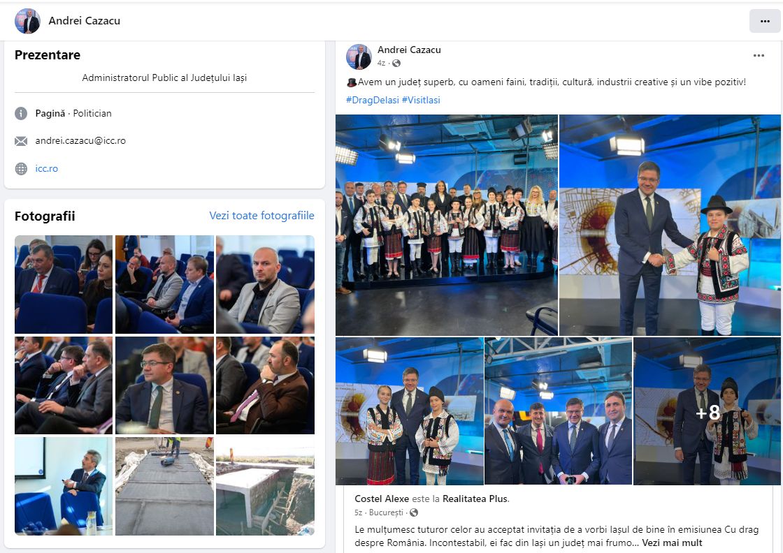The height and width of the screenshot is (553, 783).
Task: Expand shared post with Vezi mai mult
Action: pos(672,543)
